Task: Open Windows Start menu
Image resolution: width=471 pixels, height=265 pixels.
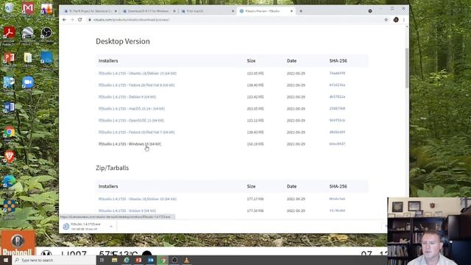Action: click(x=6, y=260)
